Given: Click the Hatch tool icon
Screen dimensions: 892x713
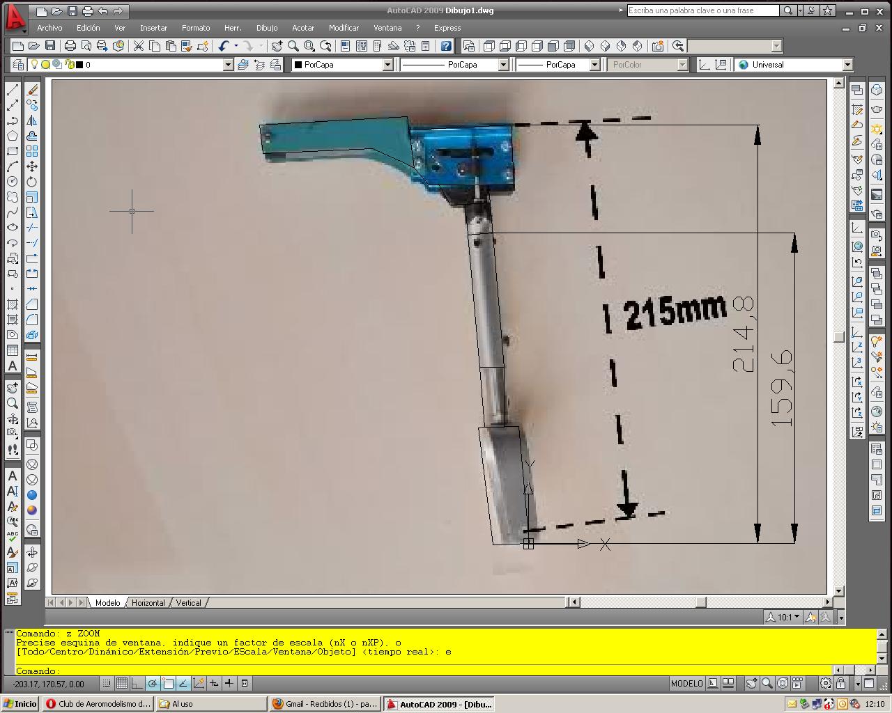Looking at the screenshot, I should 13,304.
